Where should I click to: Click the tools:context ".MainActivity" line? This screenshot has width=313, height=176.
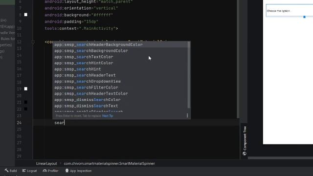tap(81, 28)
